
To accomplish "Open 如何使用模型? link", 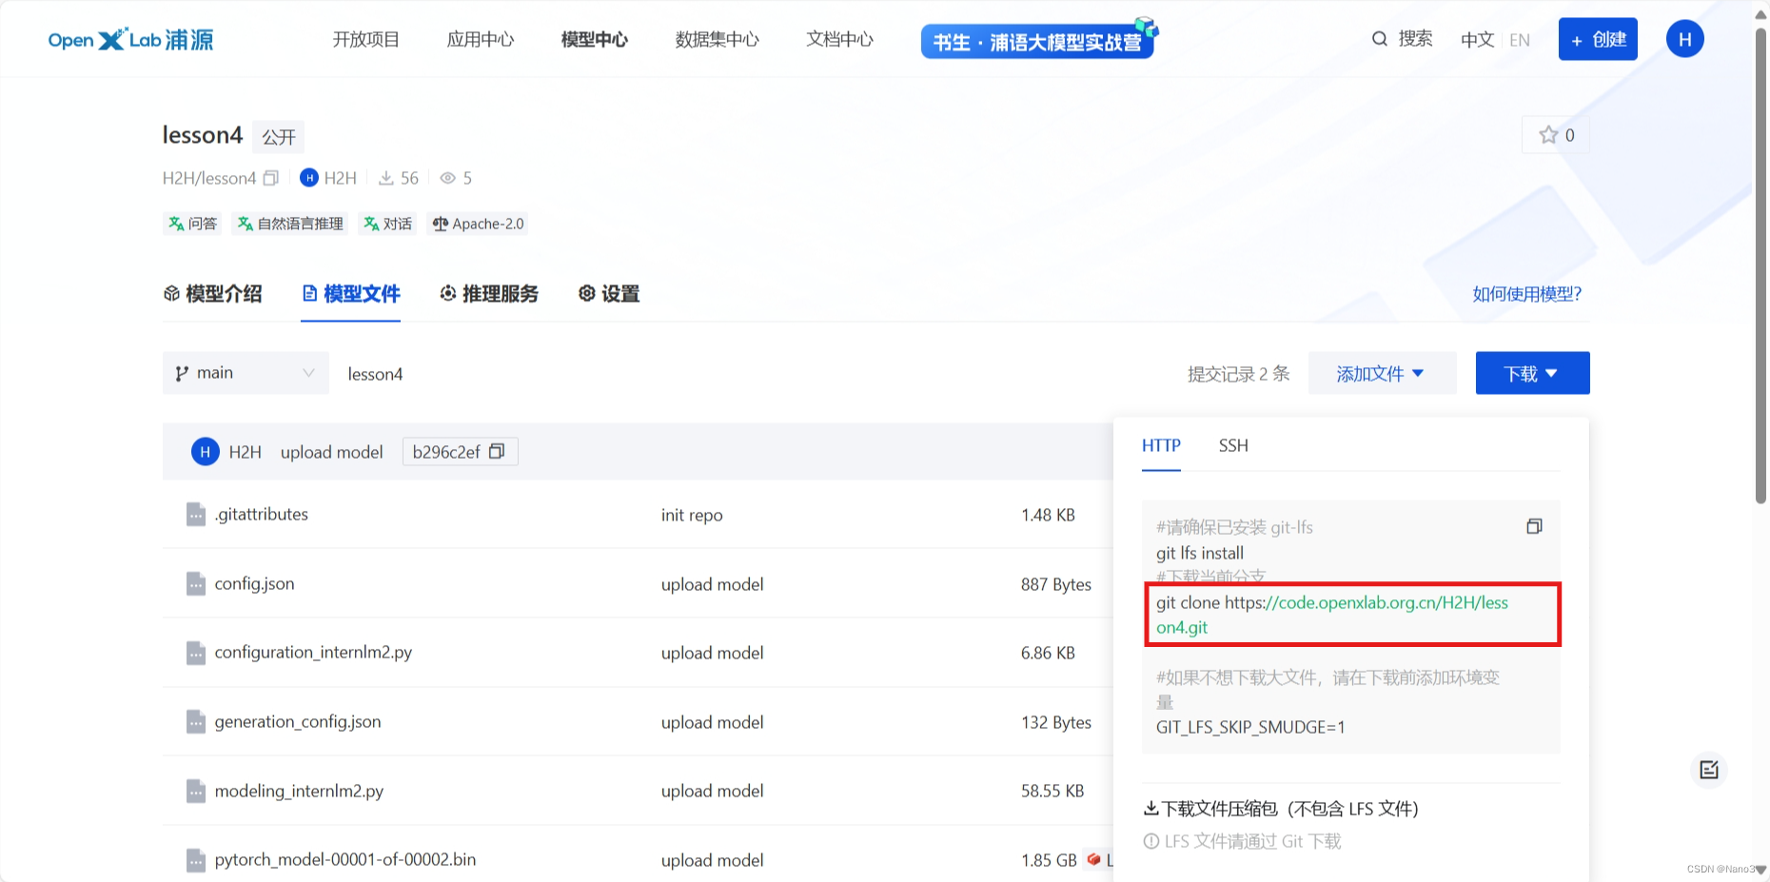I will coord(1526,294).
